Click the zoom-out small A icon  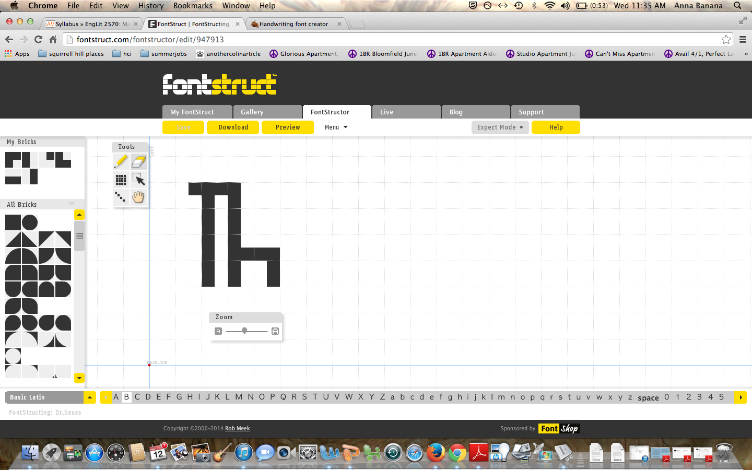click(x=218, y=331)
